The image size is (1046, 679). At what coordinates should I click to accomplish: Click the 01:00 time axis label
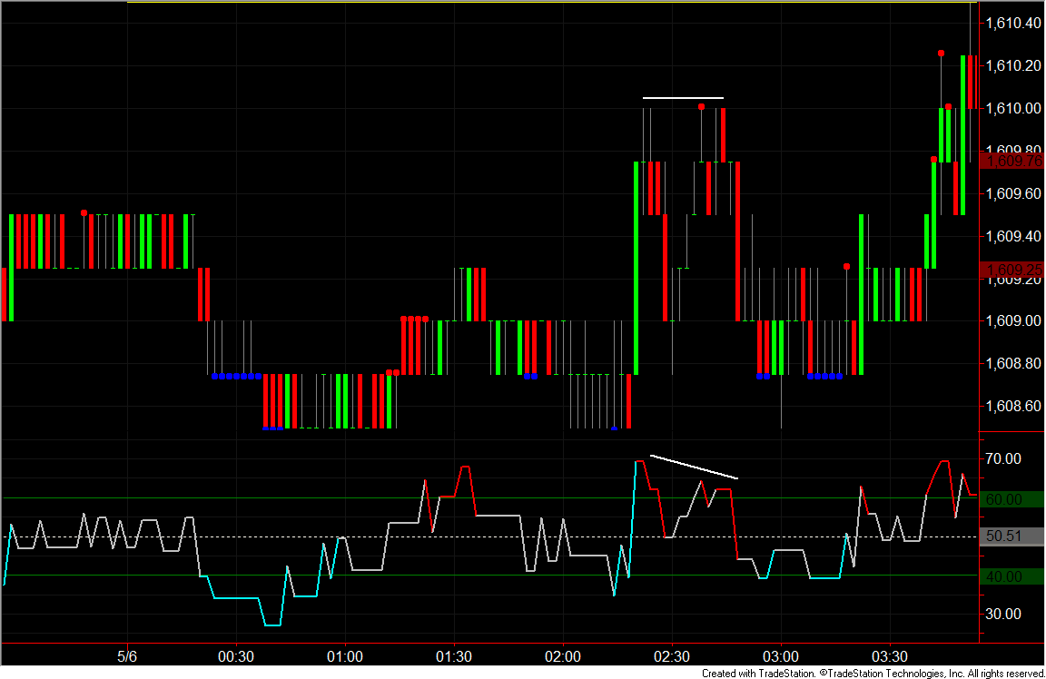pyautogui.click(x=345, y=656)
